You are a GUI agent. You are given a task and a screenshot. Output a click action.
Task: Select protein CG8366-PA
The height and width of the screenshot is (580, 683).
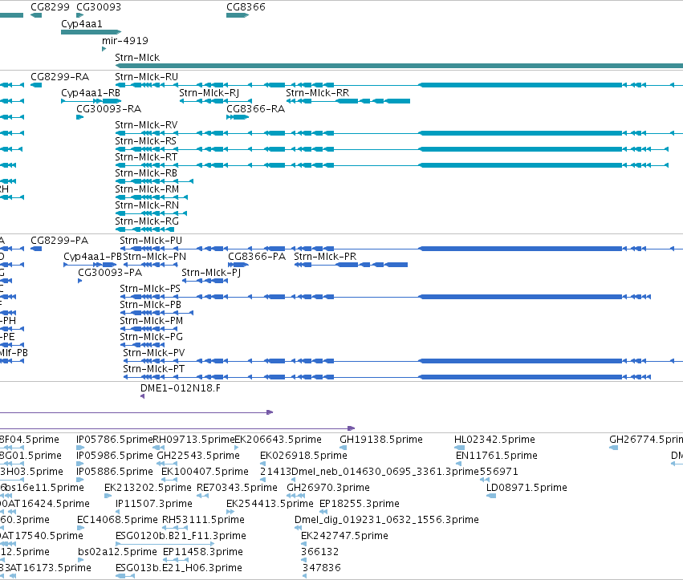257,257
